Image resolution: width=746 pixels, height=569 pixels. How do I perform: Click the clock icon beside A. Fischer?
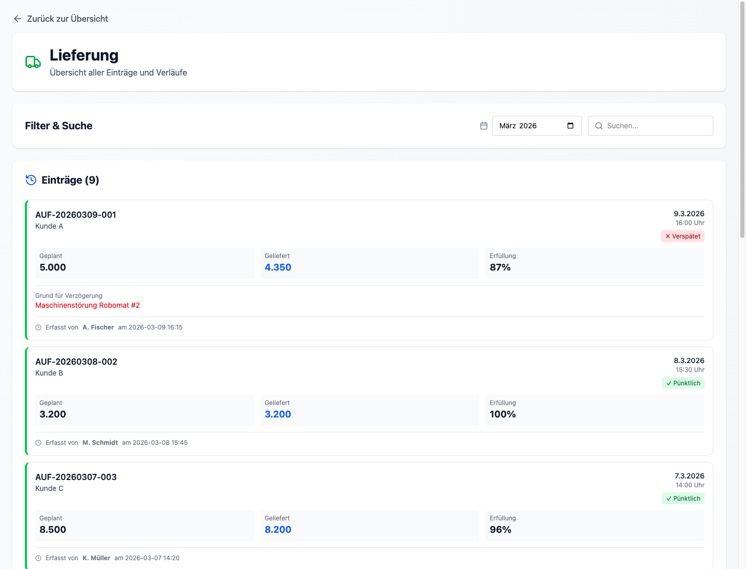[x=38, y=327]
